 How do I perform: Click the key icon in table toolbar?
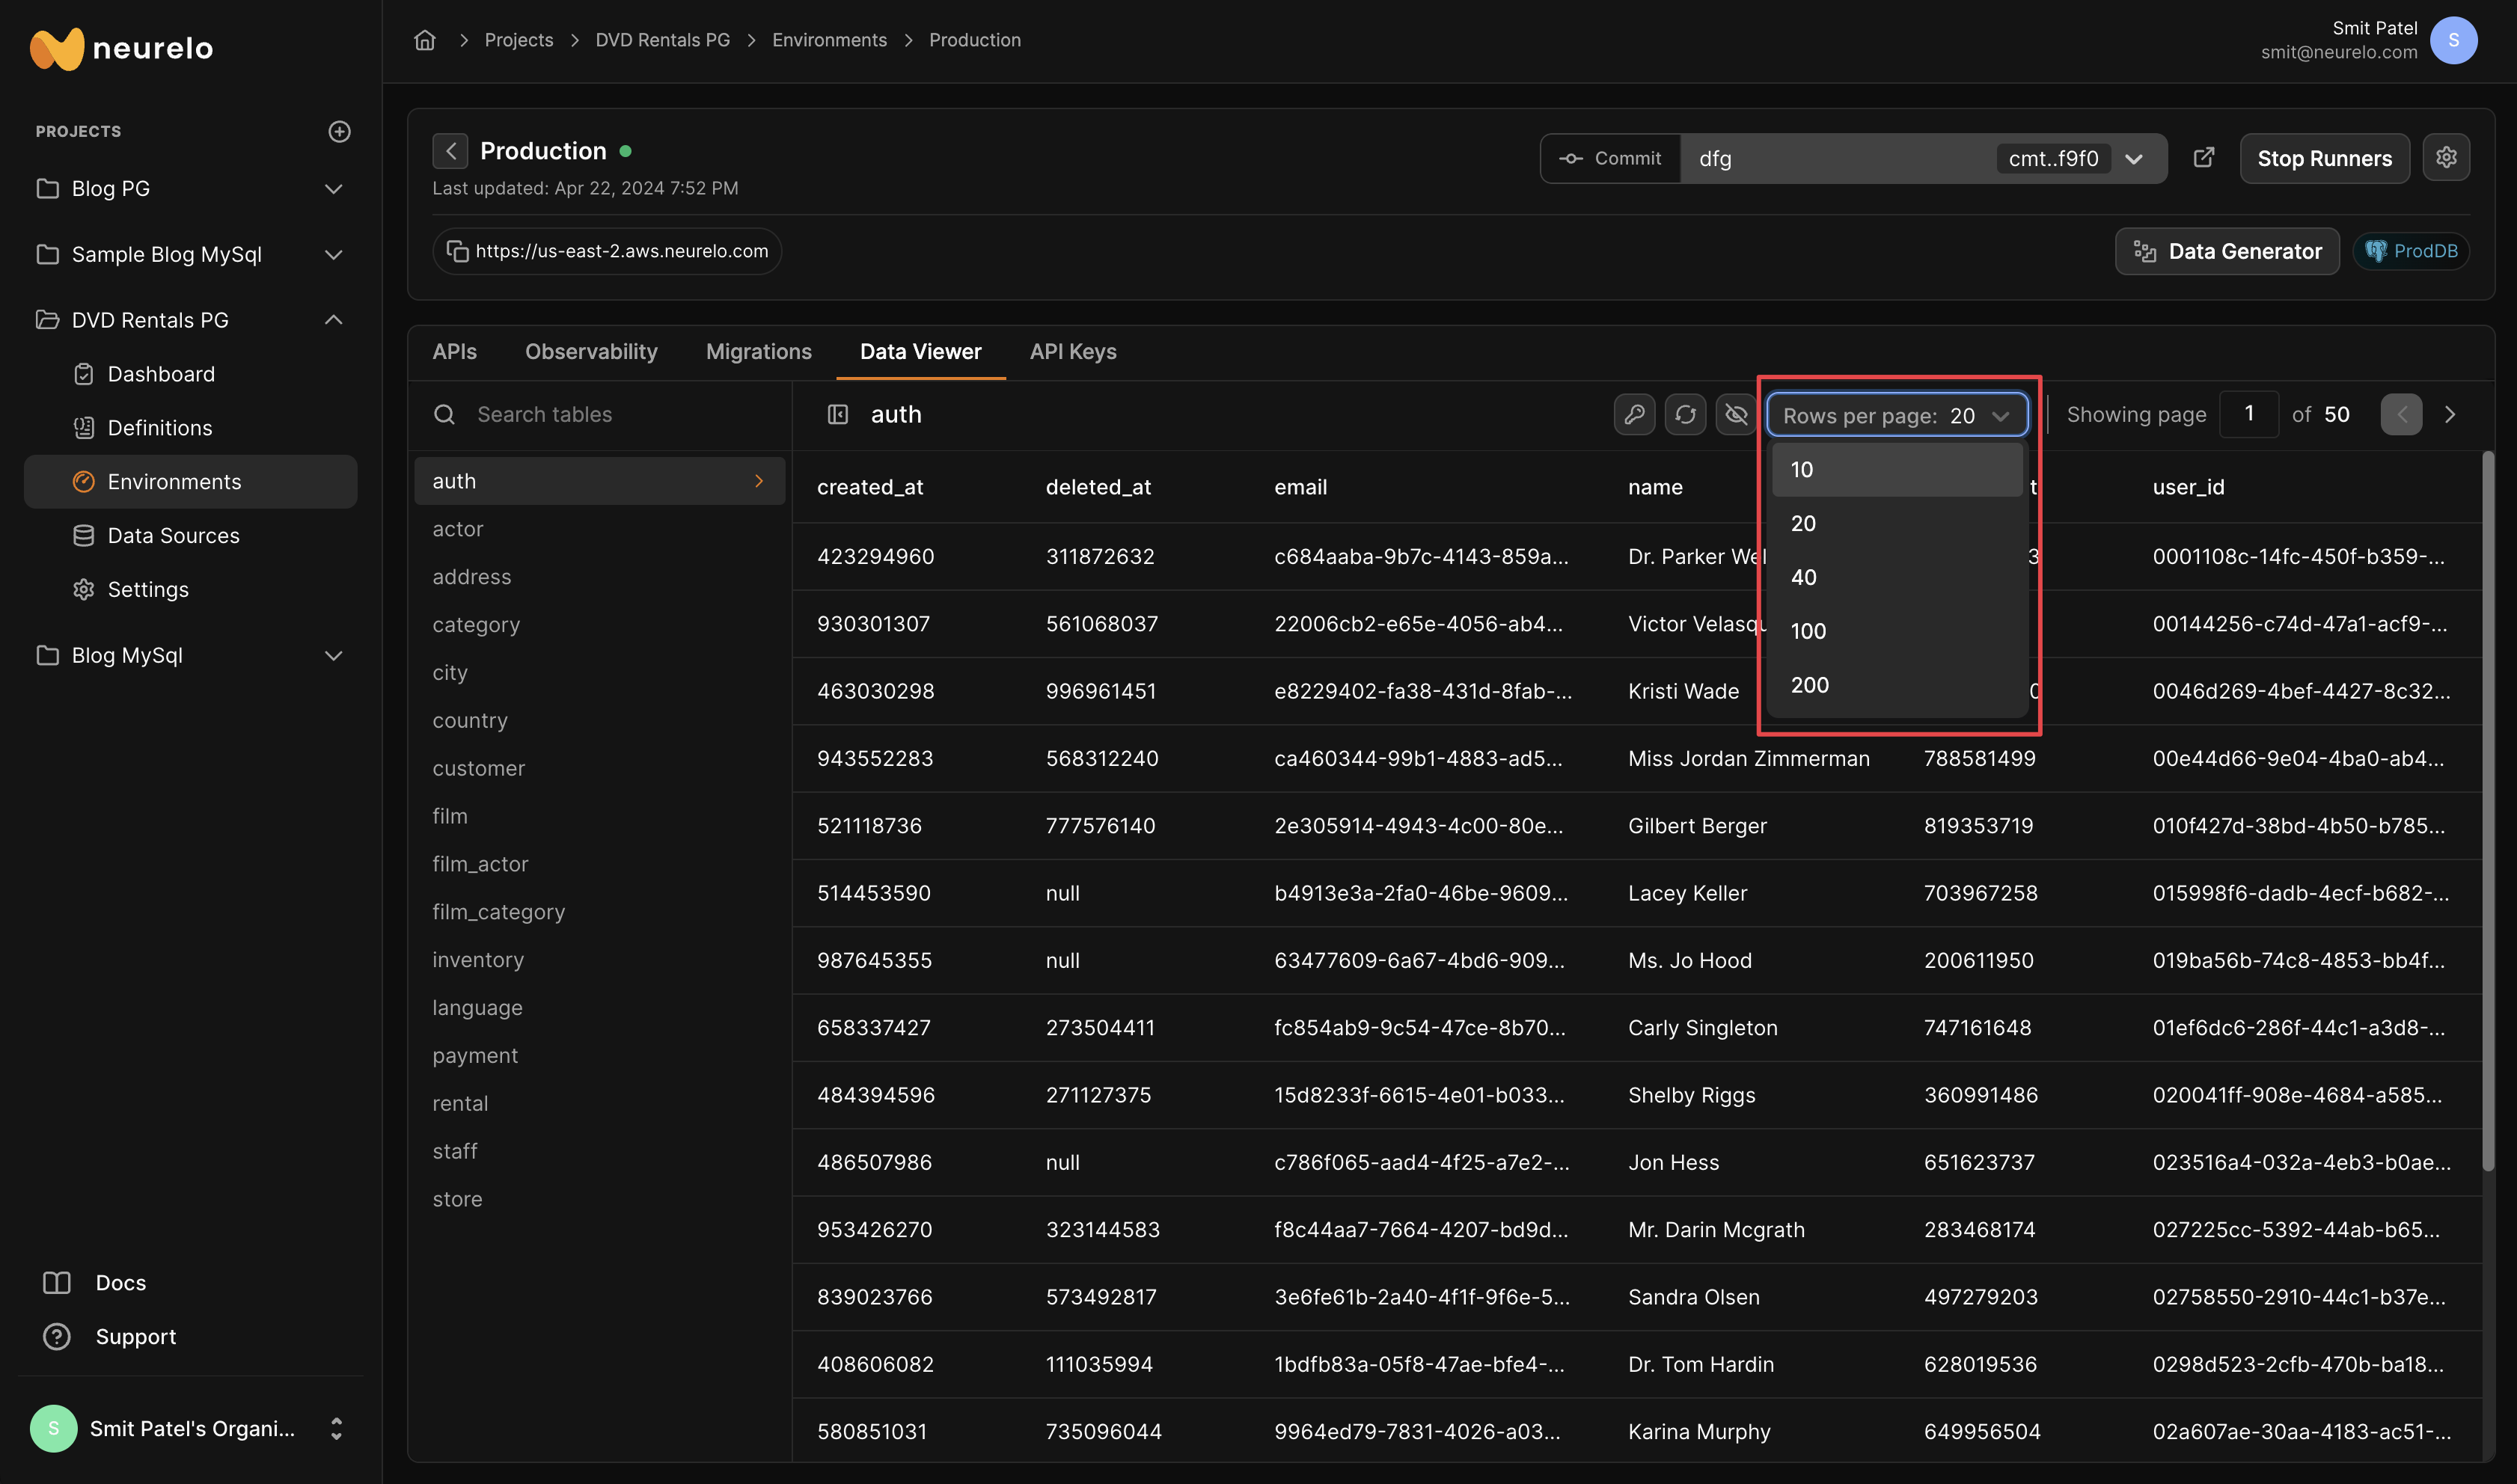pyautogui.click(x=1634, y=414)
